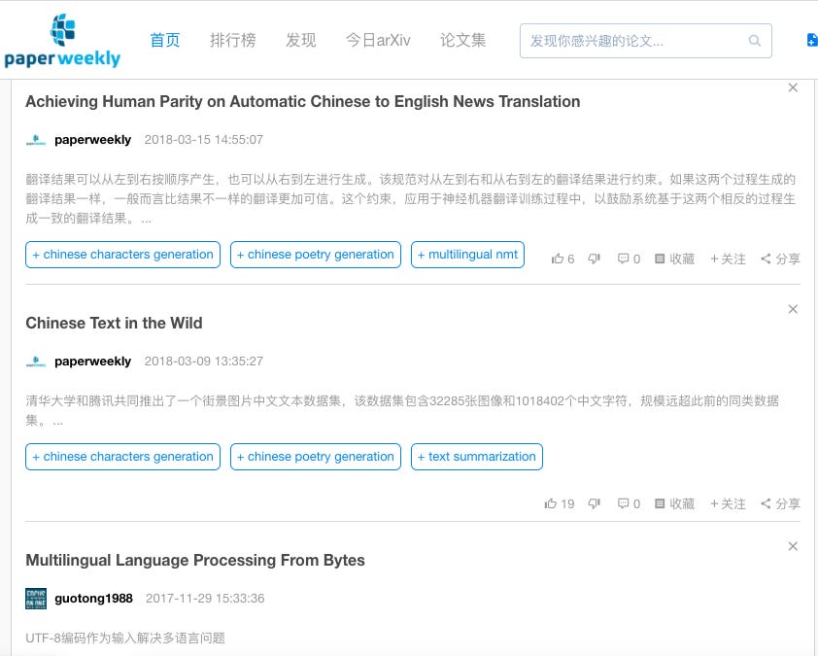Thumbs up the Human Parity translation paper
This screenshot has height=656, width=818.
559,259
